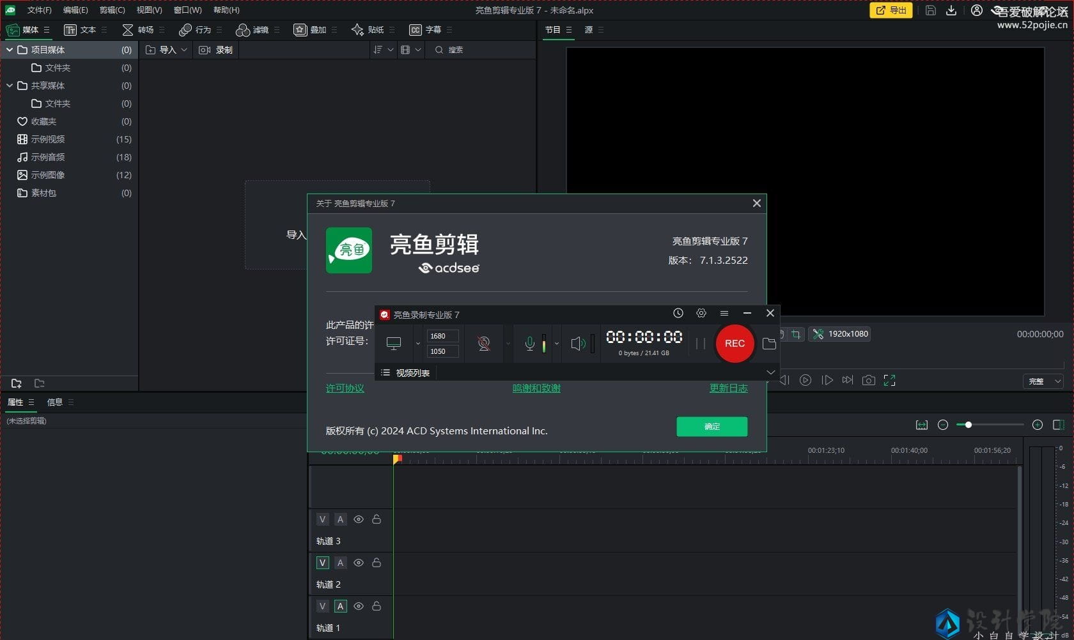Screen dimensions: 1074x640
Task: Open the sort order dropdown in media panel
Action: pyautogui.click(x=384, y=50)
